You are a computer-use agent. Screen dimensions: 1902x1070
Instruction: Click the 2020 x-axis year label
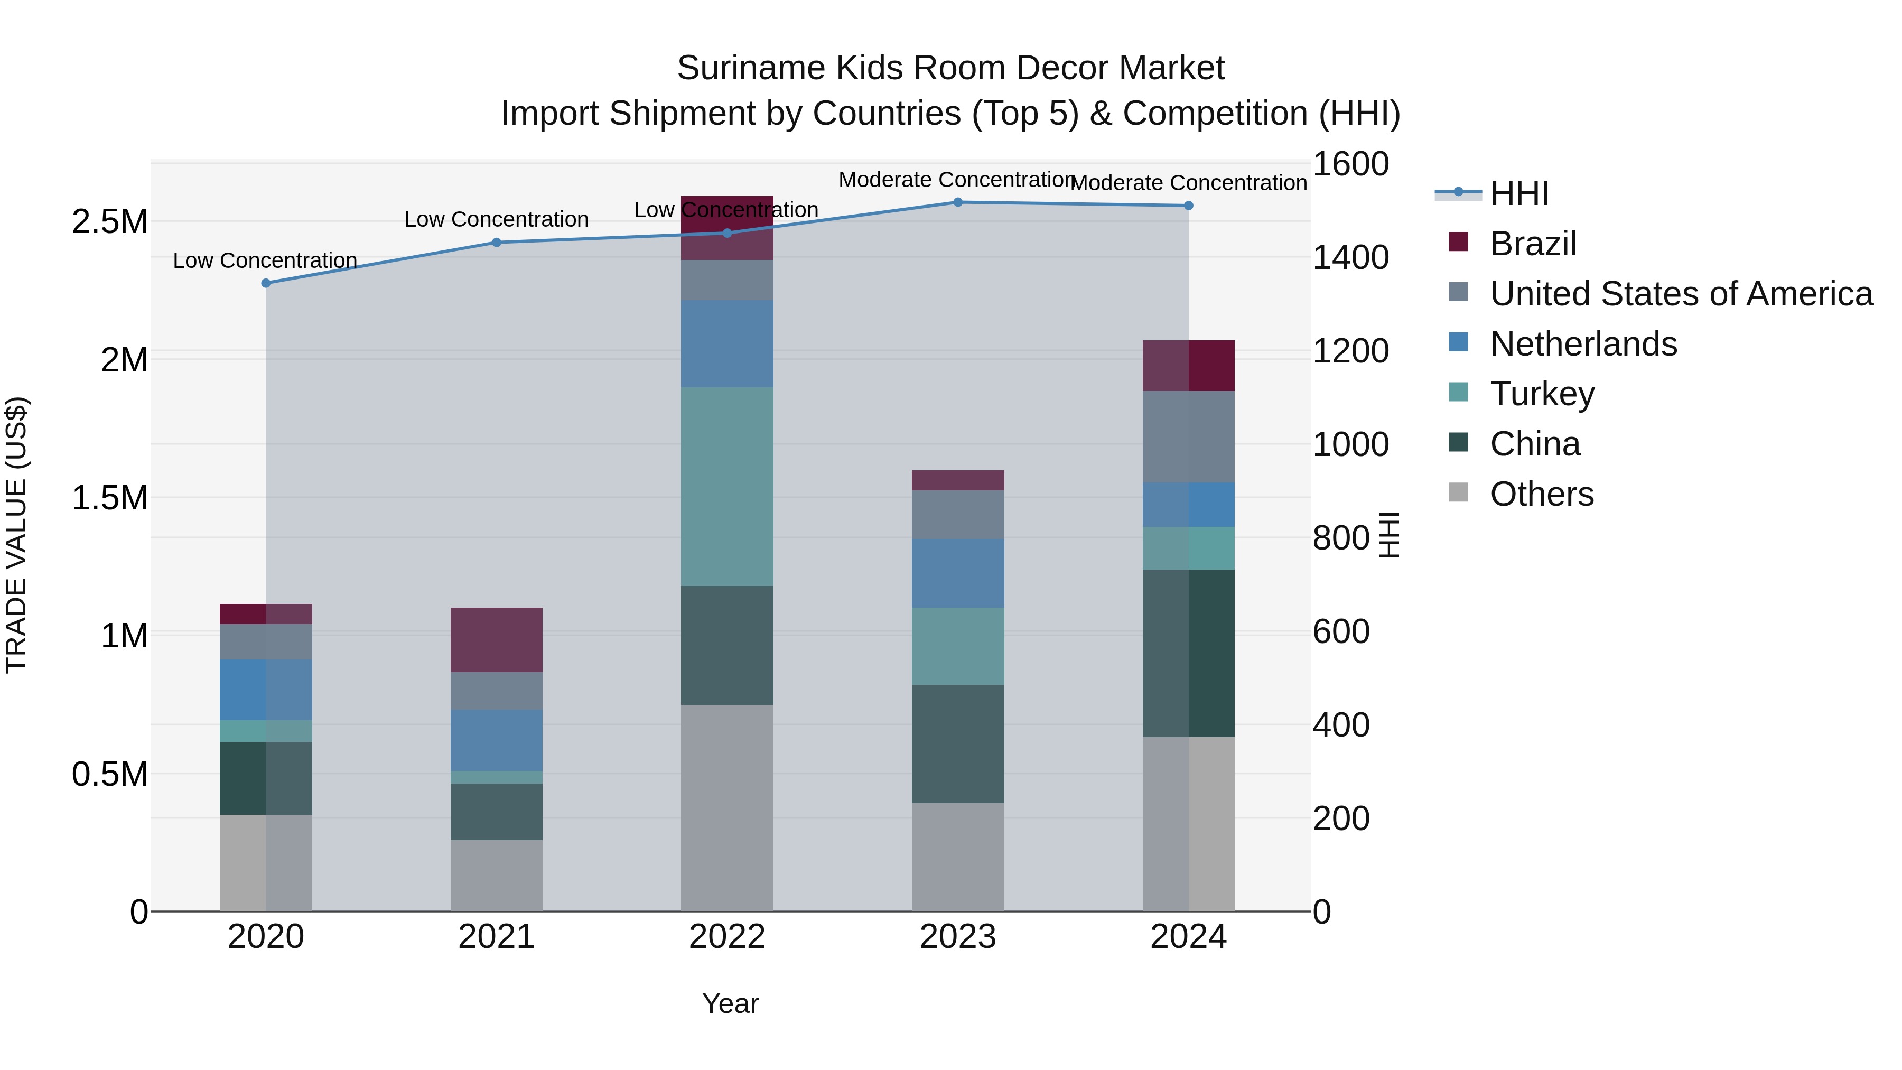click(266, 937)
